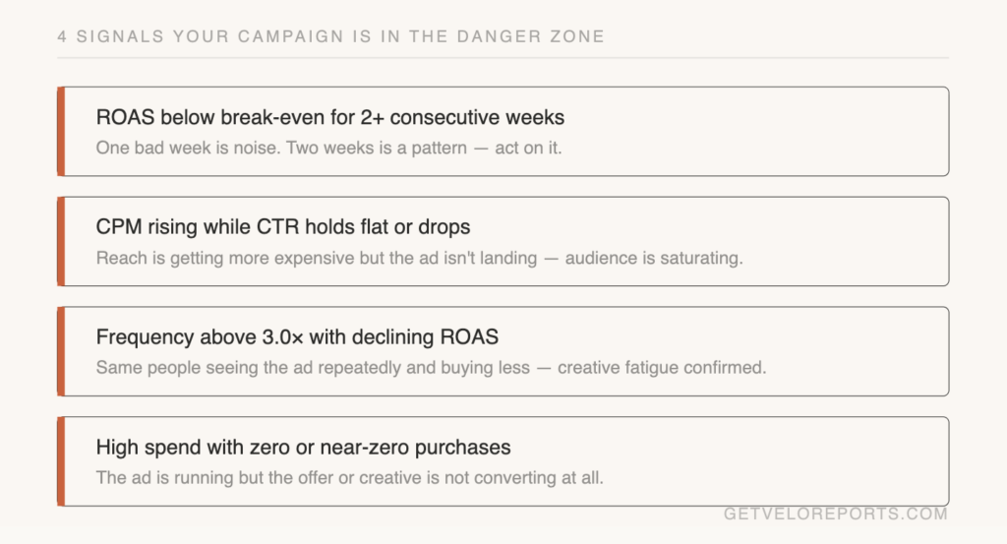Viewport: 1007px width, 544px height.
Task: Click the 'CPM rising while CTR holds flat' heading
Action: (283, 227)
